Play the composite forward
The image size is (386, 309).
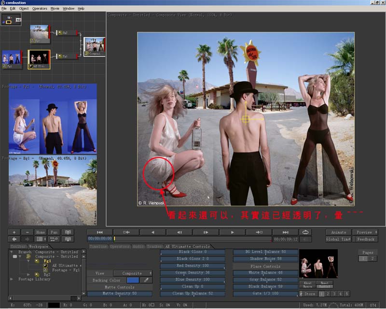click(233, 232)
